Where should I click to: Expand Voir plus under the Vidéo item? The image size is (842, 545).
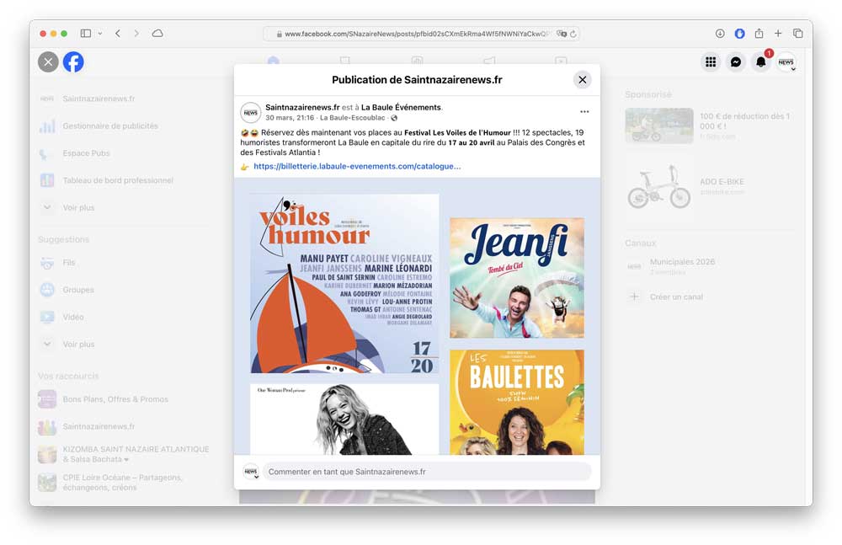point(78,345)
